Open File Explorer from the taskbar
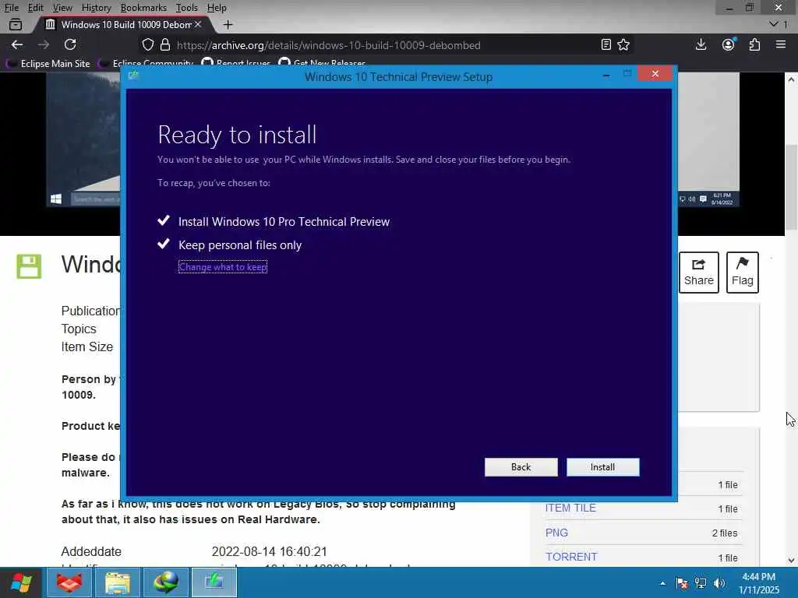This screenshot has height=598, width=798. (118, 582)
